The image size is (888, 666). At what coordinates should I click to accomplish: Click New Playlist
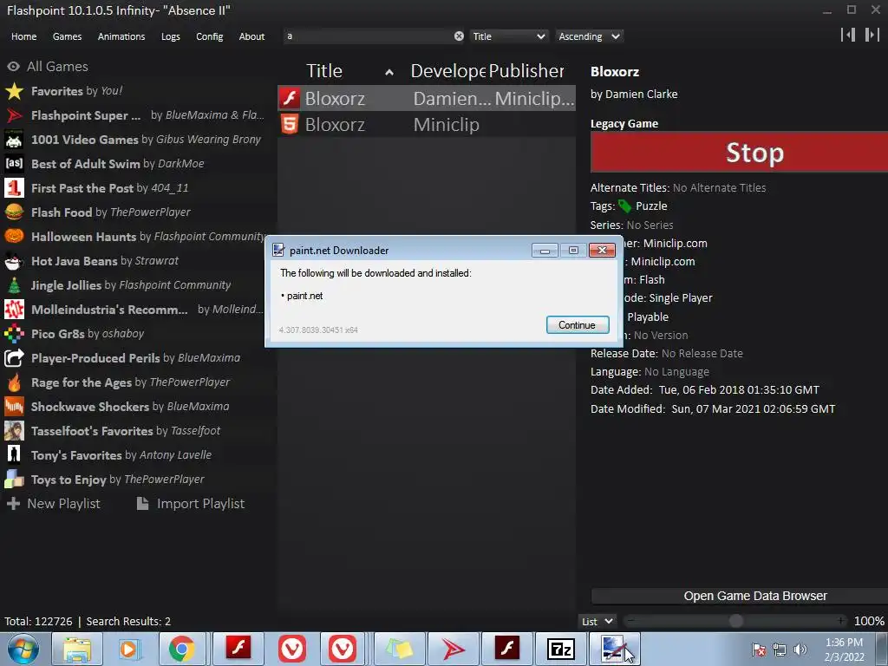click(53, 504)
